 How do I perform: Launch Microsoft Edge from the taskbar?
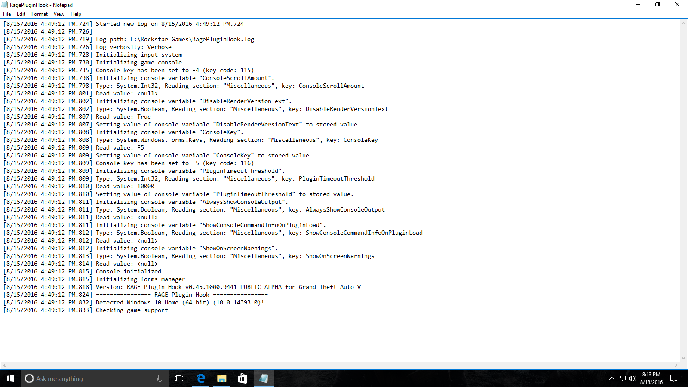click(x=200, y=378)
